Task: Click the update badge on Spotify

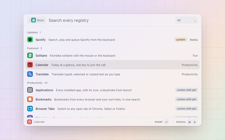Action: point(181,40)
